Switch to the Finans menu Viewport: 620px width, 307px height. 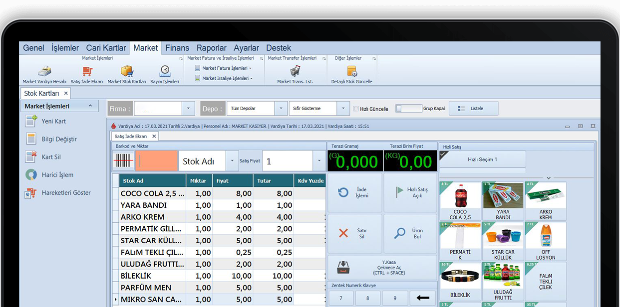(x=177, y=47)
